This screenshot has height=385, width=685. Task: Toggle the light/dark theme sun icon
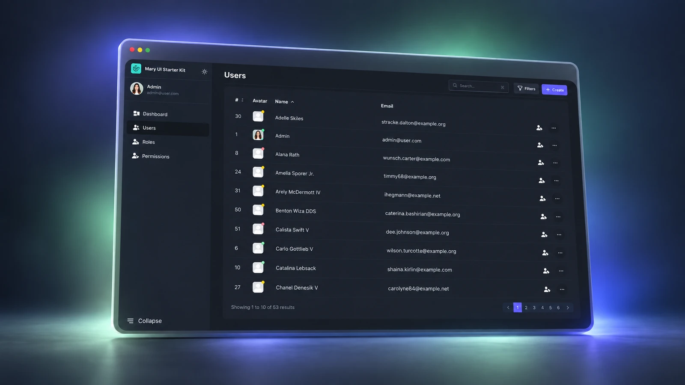click(204, 72)
